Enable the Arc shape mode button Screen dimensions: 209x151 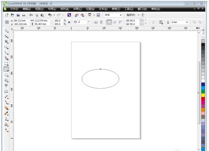(x=120, y=22)
